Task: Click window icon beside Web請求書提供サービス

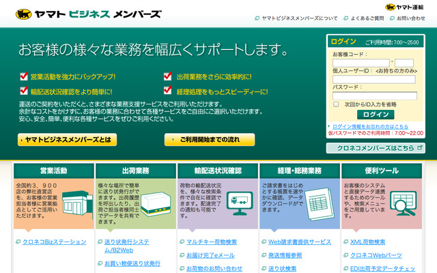Action: tap(264, 242)
